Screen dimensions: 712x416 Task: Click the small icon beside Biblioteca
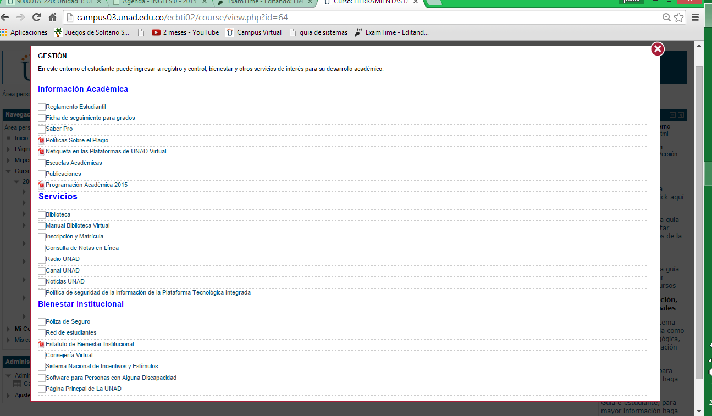tap(42, 214)
